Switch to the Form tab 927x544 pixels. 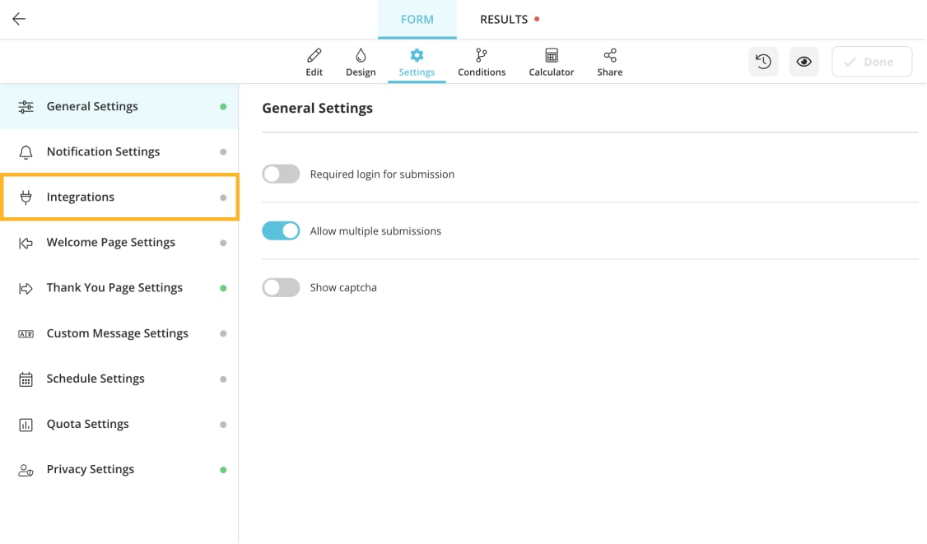tap(417, 19)
